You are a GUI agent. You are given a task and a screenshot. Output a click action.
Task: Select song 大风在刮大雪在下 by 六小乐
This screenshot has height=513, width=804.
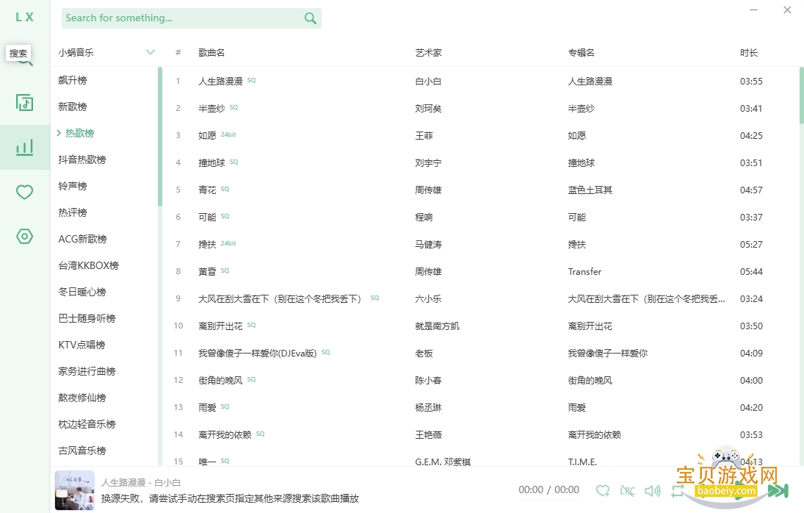click(281, 298)
